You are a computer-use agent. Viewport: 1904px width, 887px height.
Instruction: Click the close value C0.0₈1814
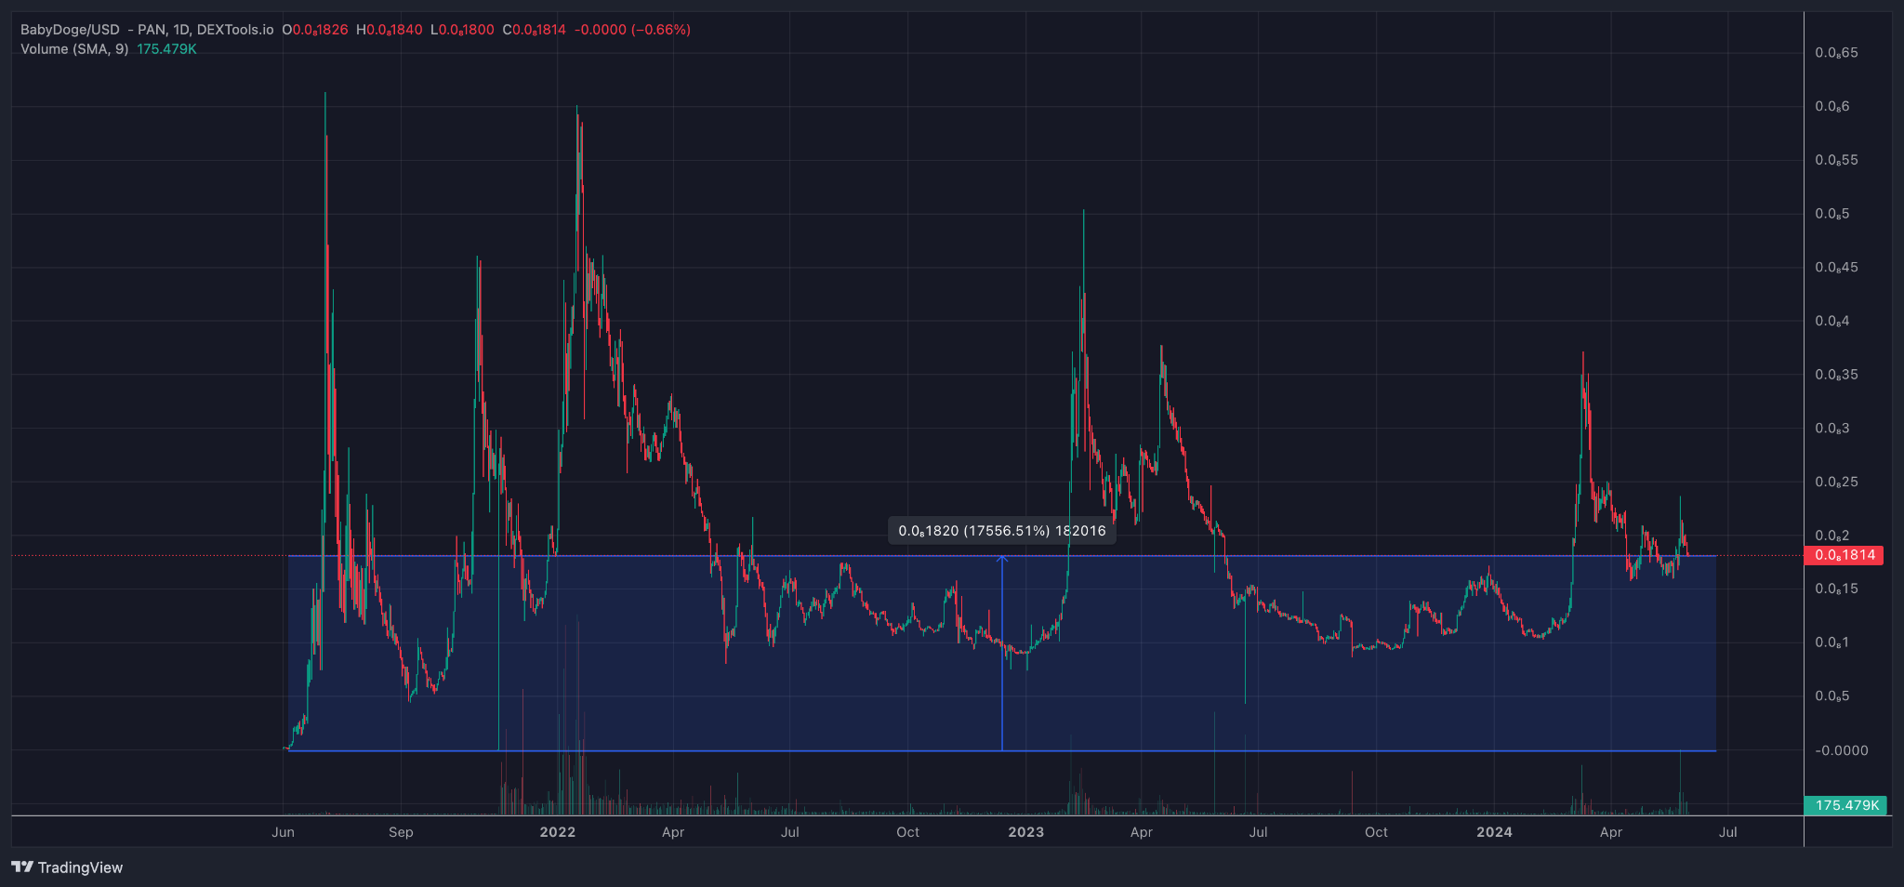[x=535, y=30]
